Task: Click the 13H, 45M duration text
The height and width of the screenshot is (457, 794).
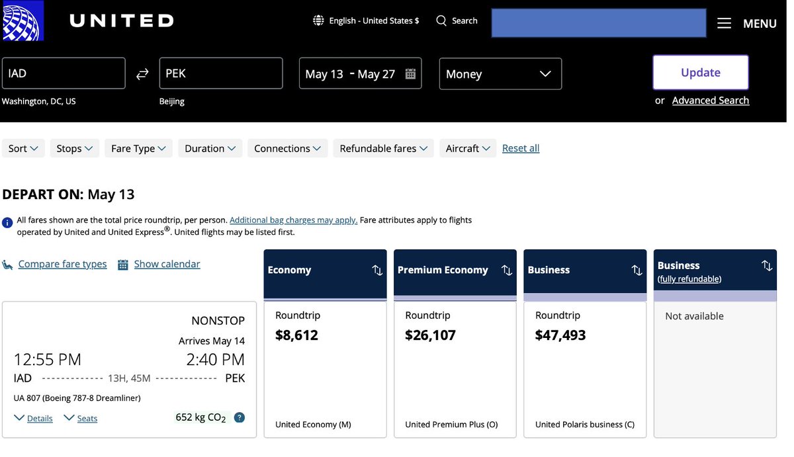Action: 129,378
